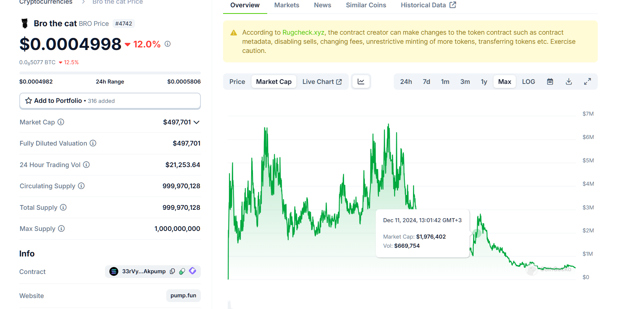Go to the Similar Coins tab
This screenshot has width=620, height=309.
(366, 5)
